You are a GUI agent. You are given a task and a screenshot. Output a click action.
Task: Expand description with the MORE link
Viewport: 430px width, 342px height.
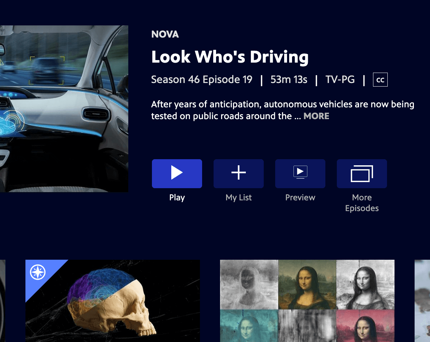click(x=316, y=116)
